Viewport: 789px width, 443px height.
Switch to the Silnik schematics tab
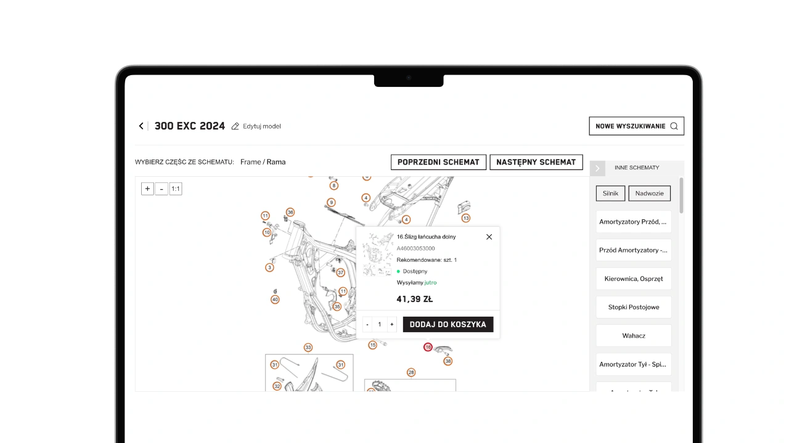610,193
